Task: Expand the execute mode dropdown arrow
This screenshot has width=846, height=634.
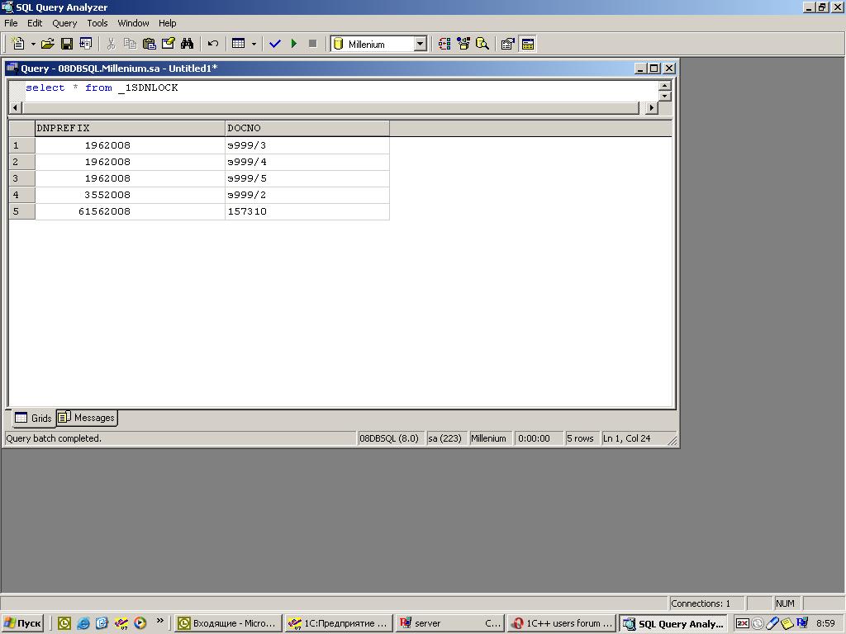Action: click(253, 44)
